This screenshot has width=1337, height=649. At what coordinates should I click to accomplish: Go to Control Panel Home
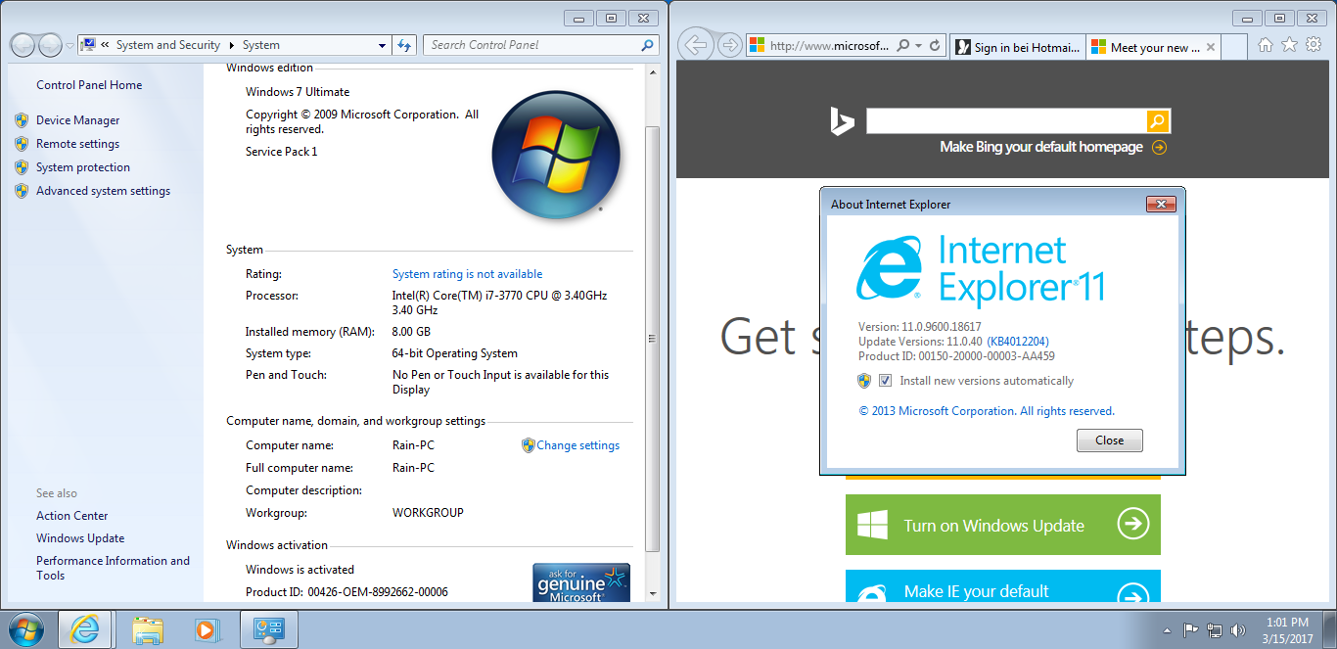pos(89,85)
